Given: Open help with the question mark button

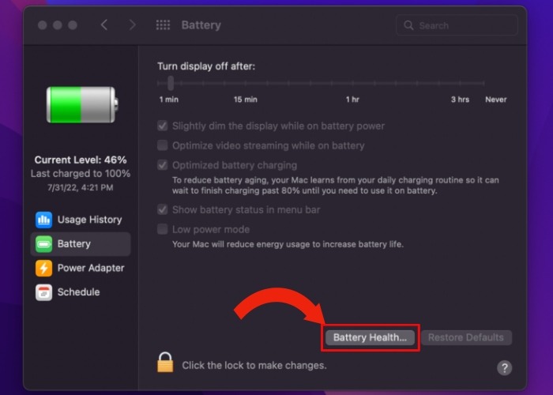Looking at the screenshot, I should [x=505, y=367].
